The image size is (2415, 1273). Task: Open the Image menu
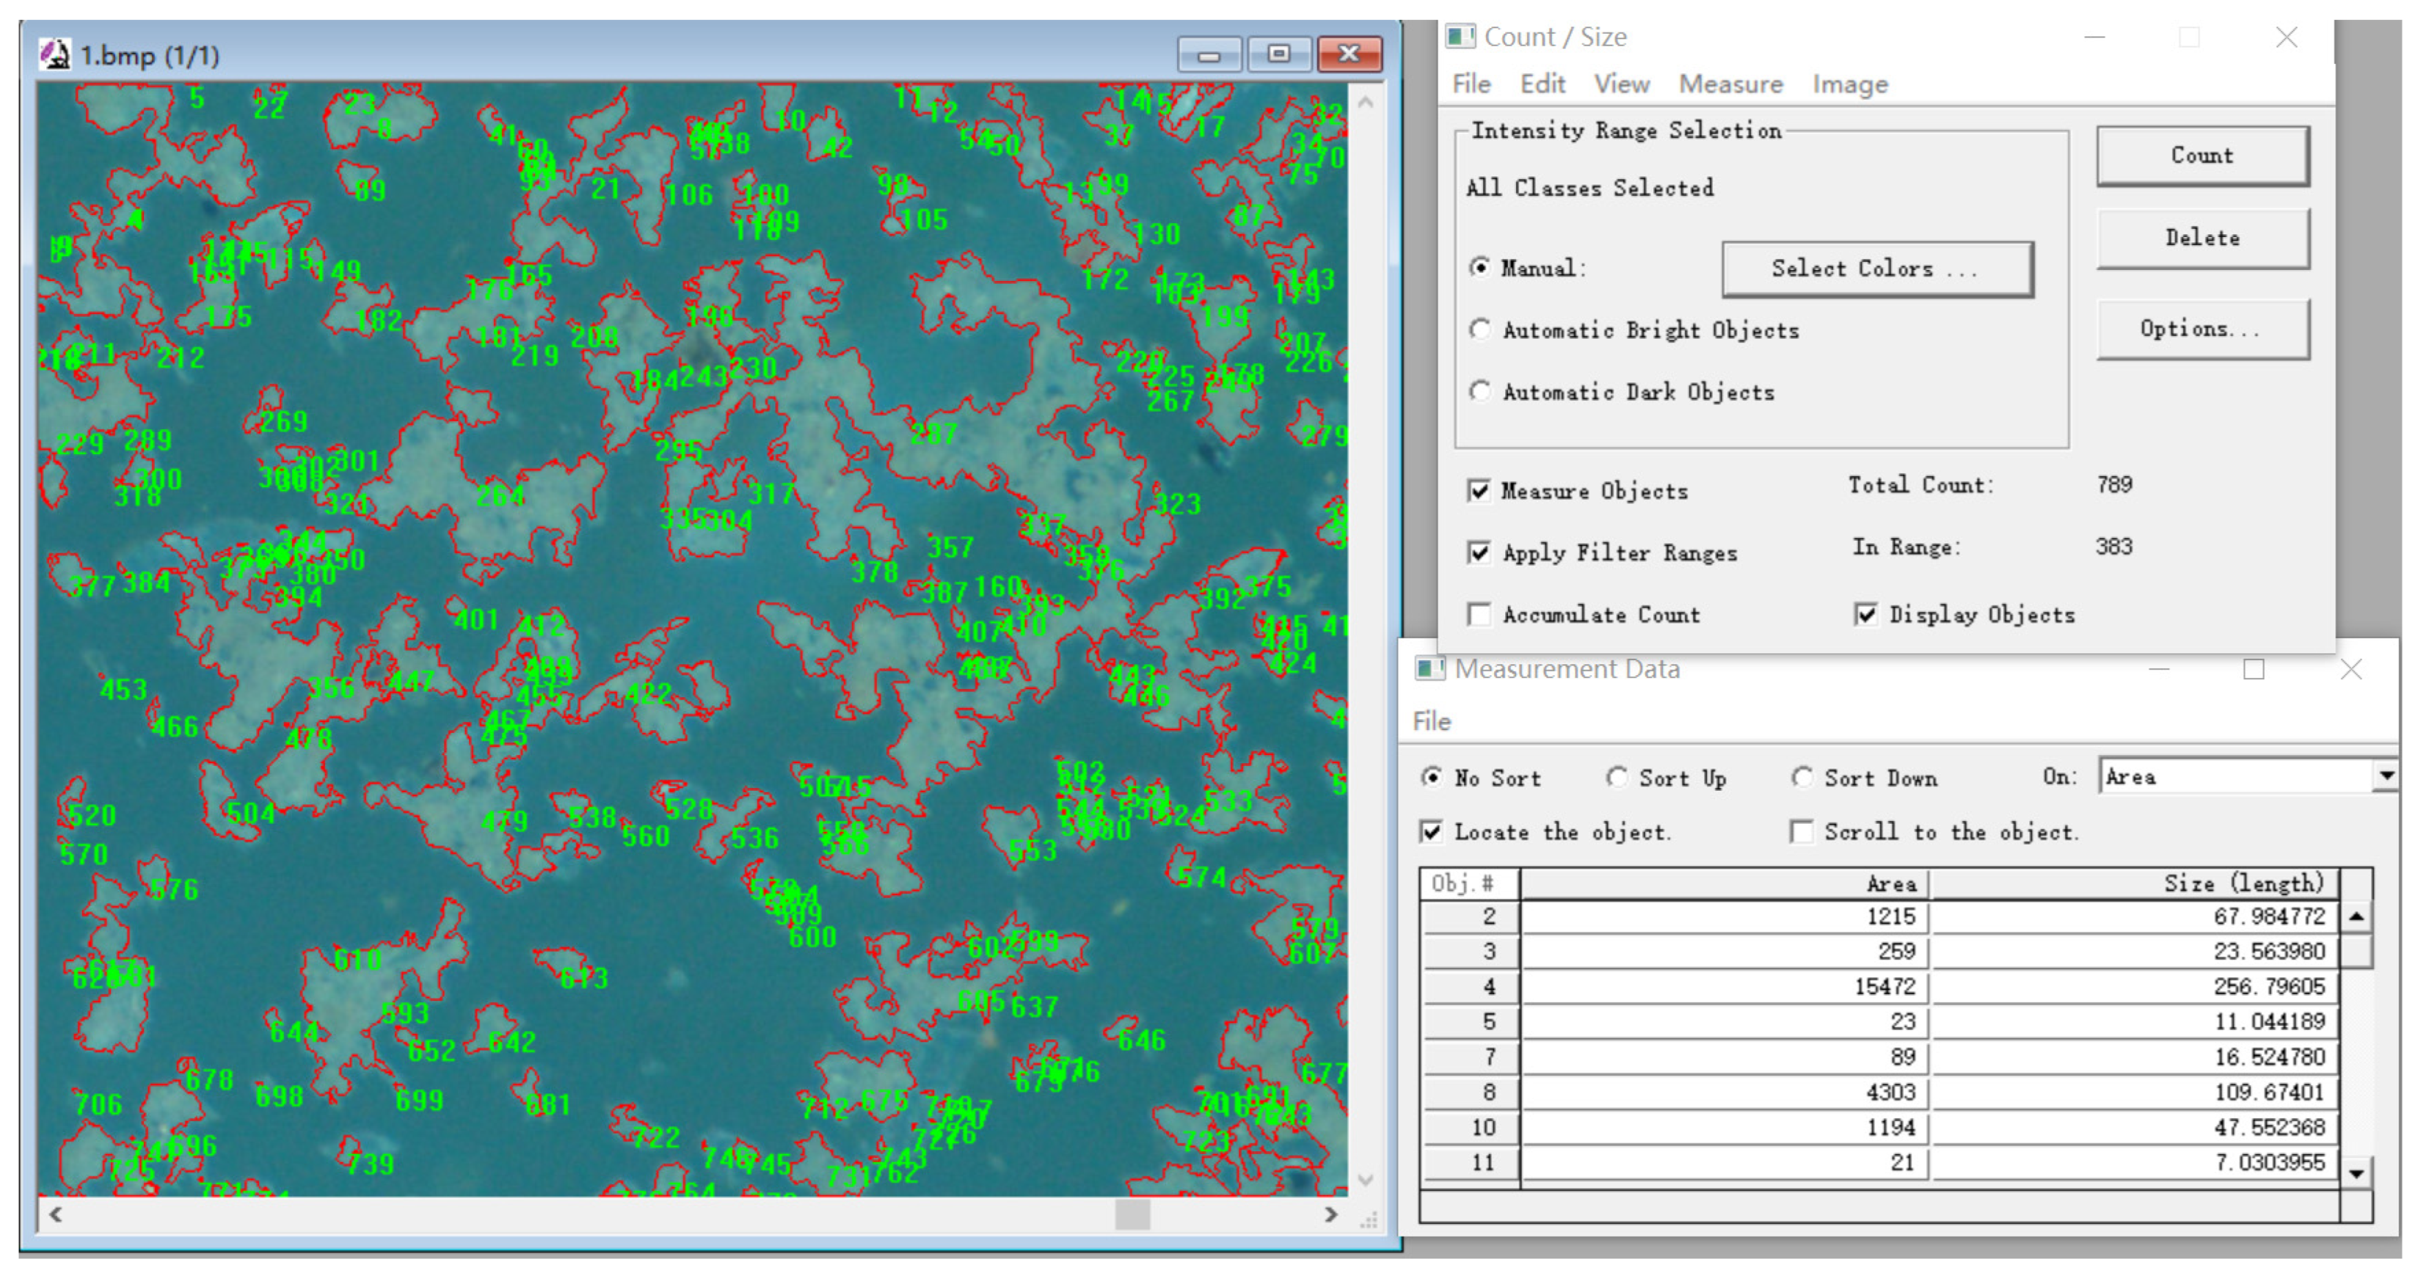click(x=1849, y=84)
